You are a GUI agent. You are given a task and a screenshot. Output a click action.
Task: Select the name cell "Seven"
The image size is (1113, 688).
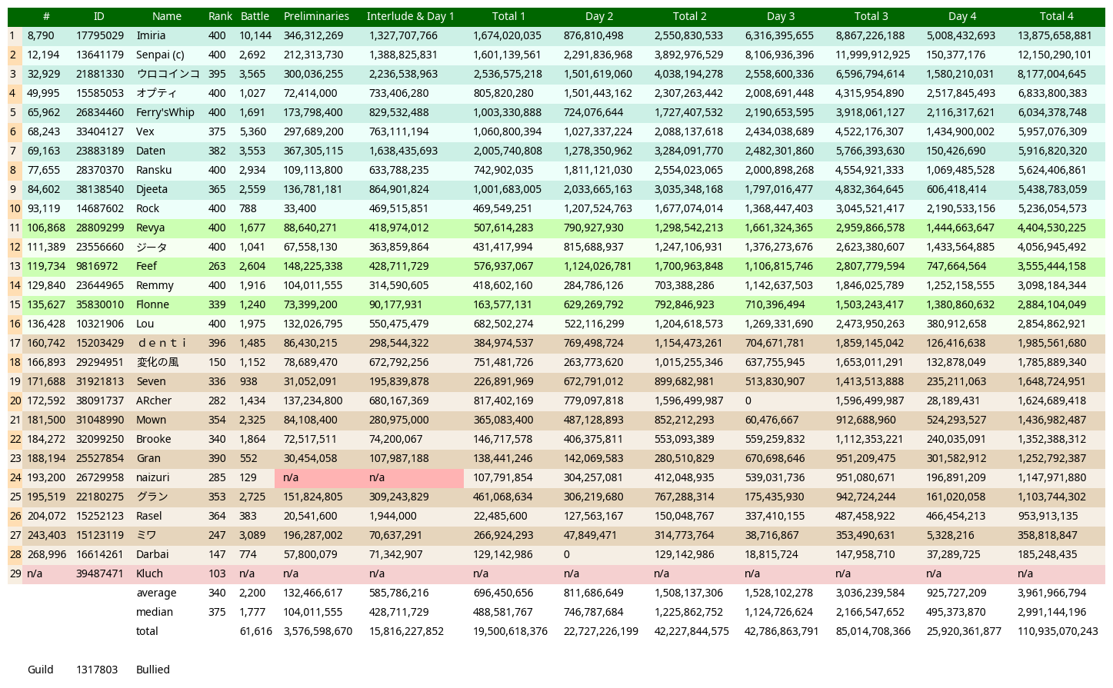point(151,381)
